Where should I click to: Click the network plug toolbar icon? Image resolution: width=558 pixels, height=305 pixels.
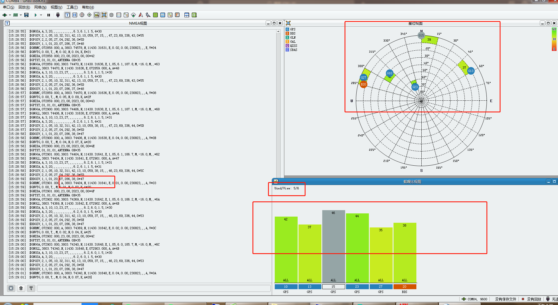pos(58,15)
